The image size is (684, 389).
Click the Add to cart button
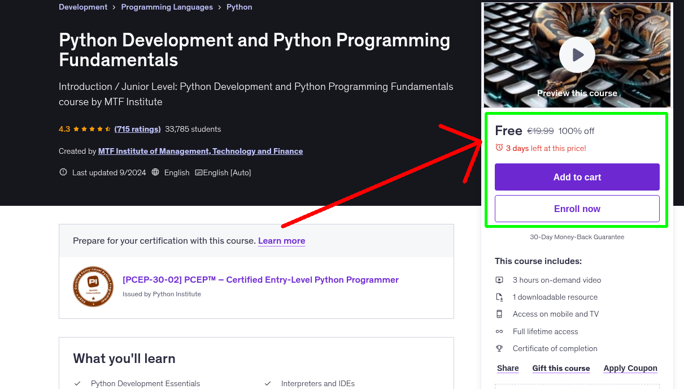point(577,177)
